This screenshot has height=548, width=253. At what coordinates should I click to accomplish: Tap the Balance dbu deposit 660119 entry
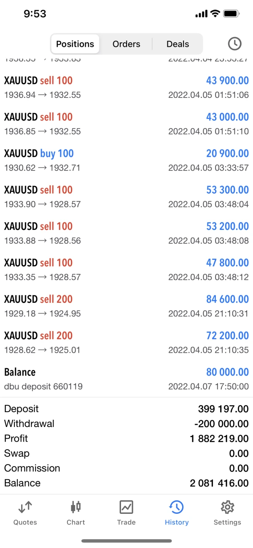126,379
